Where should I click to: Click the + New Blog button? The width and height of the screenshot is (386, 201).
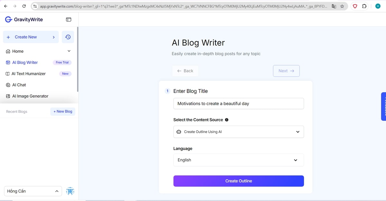(63, 112)
